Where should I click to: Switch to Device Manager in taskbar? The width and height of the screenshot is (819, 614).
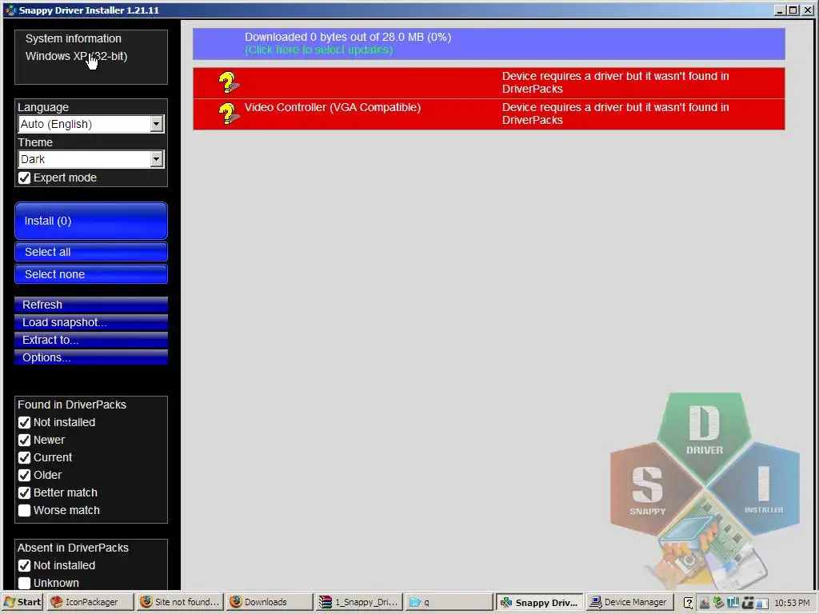pos(630,602)
